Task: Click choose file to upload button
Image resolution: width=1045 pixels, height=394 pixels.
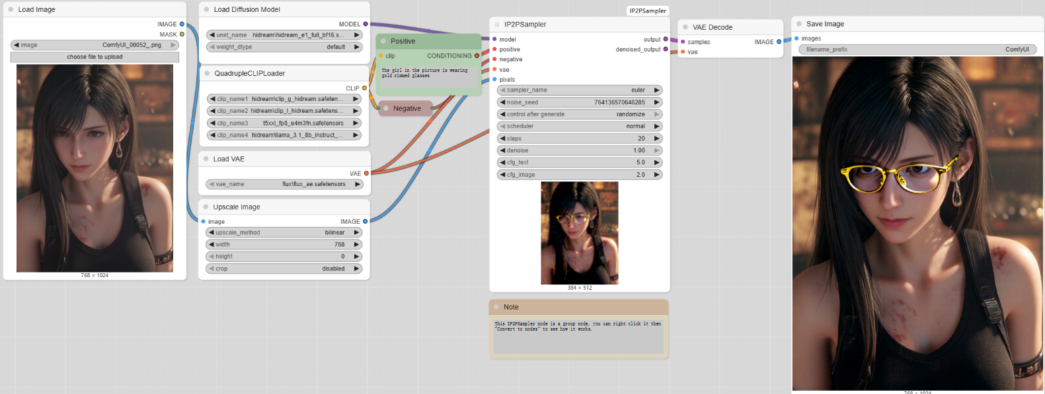Action: tap(95, 57)
